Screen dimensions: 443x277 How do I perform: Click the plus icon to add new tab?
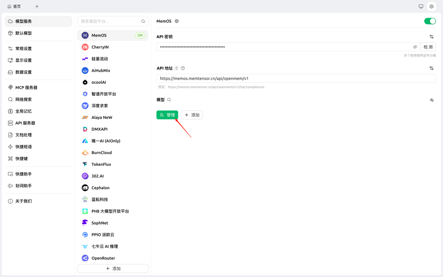[x=37, y=6]
